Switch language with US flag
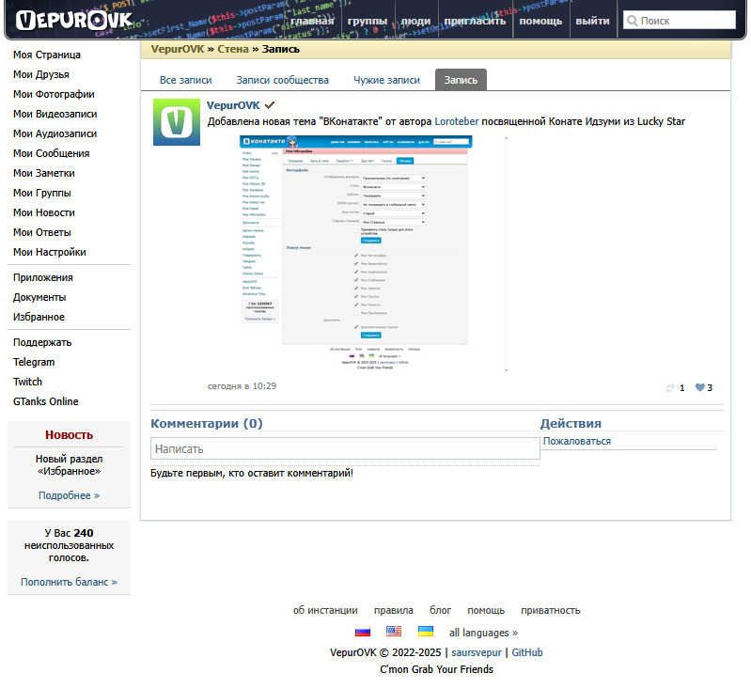The image size is (751, 689). (394, 632)
